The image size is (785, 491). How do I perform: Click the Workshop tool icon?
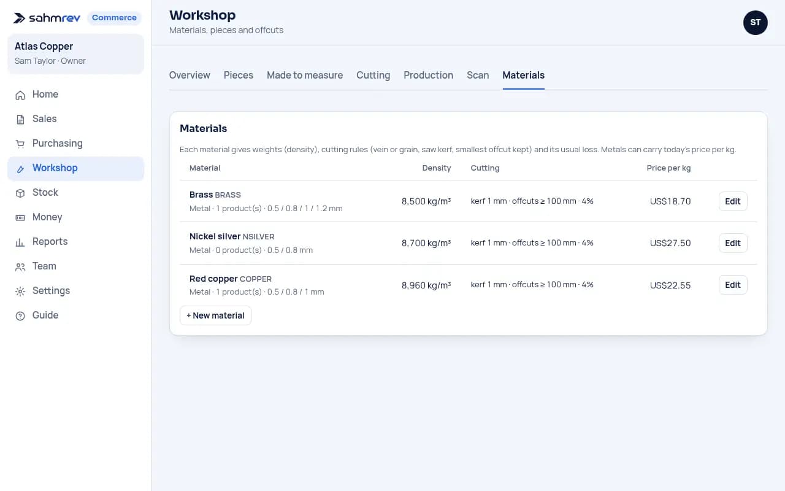(x=20, y=168)
